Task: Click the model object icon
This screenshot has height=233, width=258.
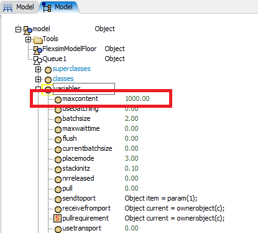Action: (27, 30)
